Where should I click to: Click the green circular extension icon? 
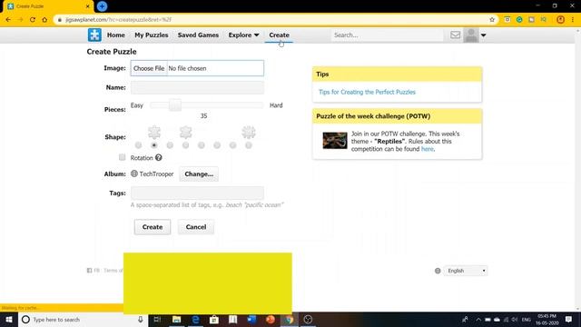pyautogui.click(x=519, y=20)
